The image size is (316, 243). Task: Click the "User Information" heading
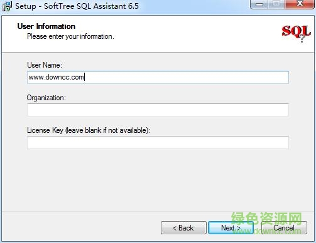click(46, 26)
